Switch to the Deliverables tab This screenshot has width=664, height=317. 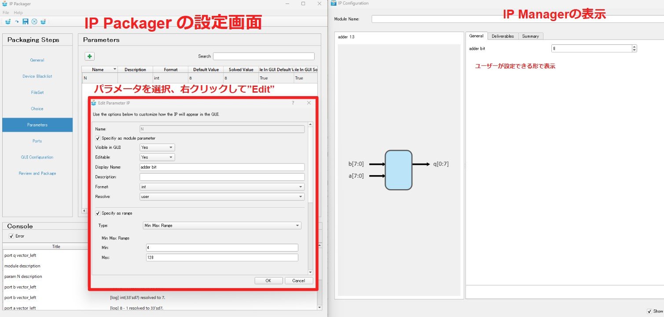pos(503,36)
